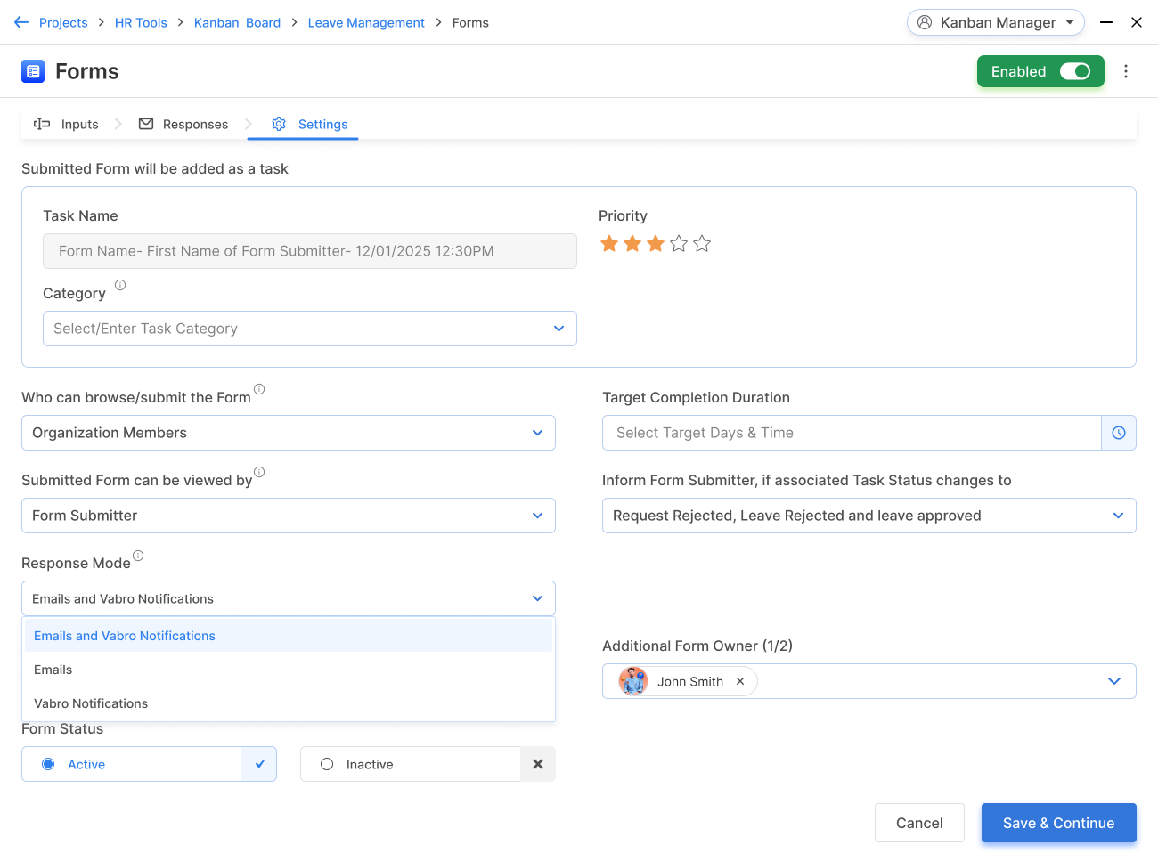Click the Task Name field
The image size is (1158, 853).
click(x=310, y=251)
